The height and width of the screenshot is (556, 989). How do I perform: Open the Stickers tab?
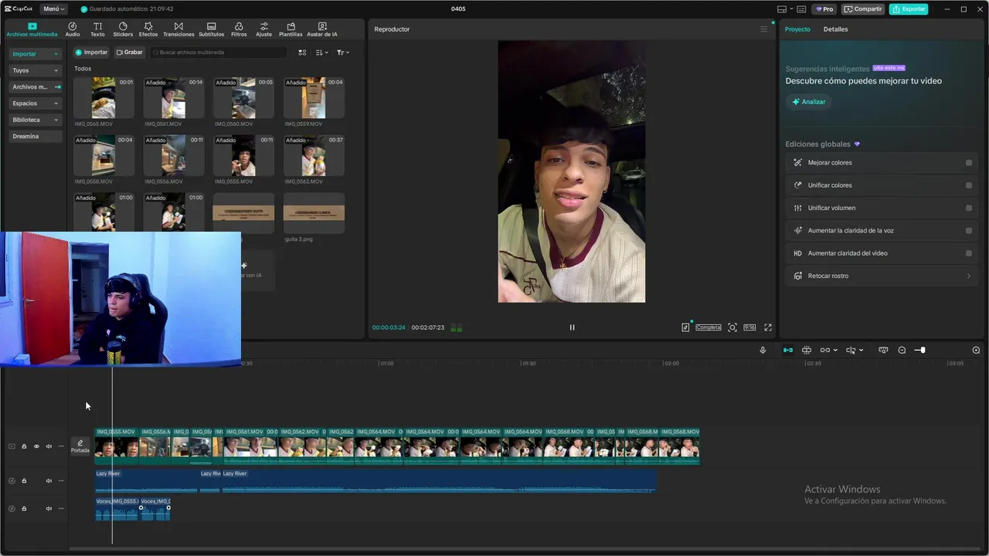[x=123, y=29]
